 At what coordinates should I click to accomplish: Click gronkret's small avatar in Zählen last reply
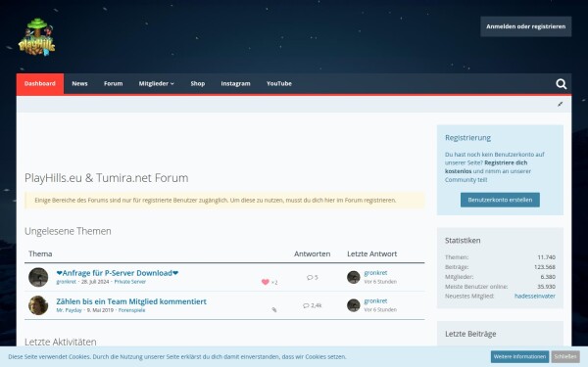(354, 305)
